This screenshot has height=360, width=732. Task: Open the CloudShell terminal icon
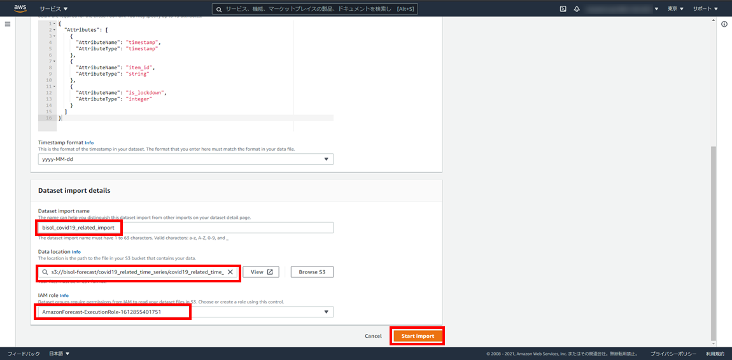coord(563,9)
